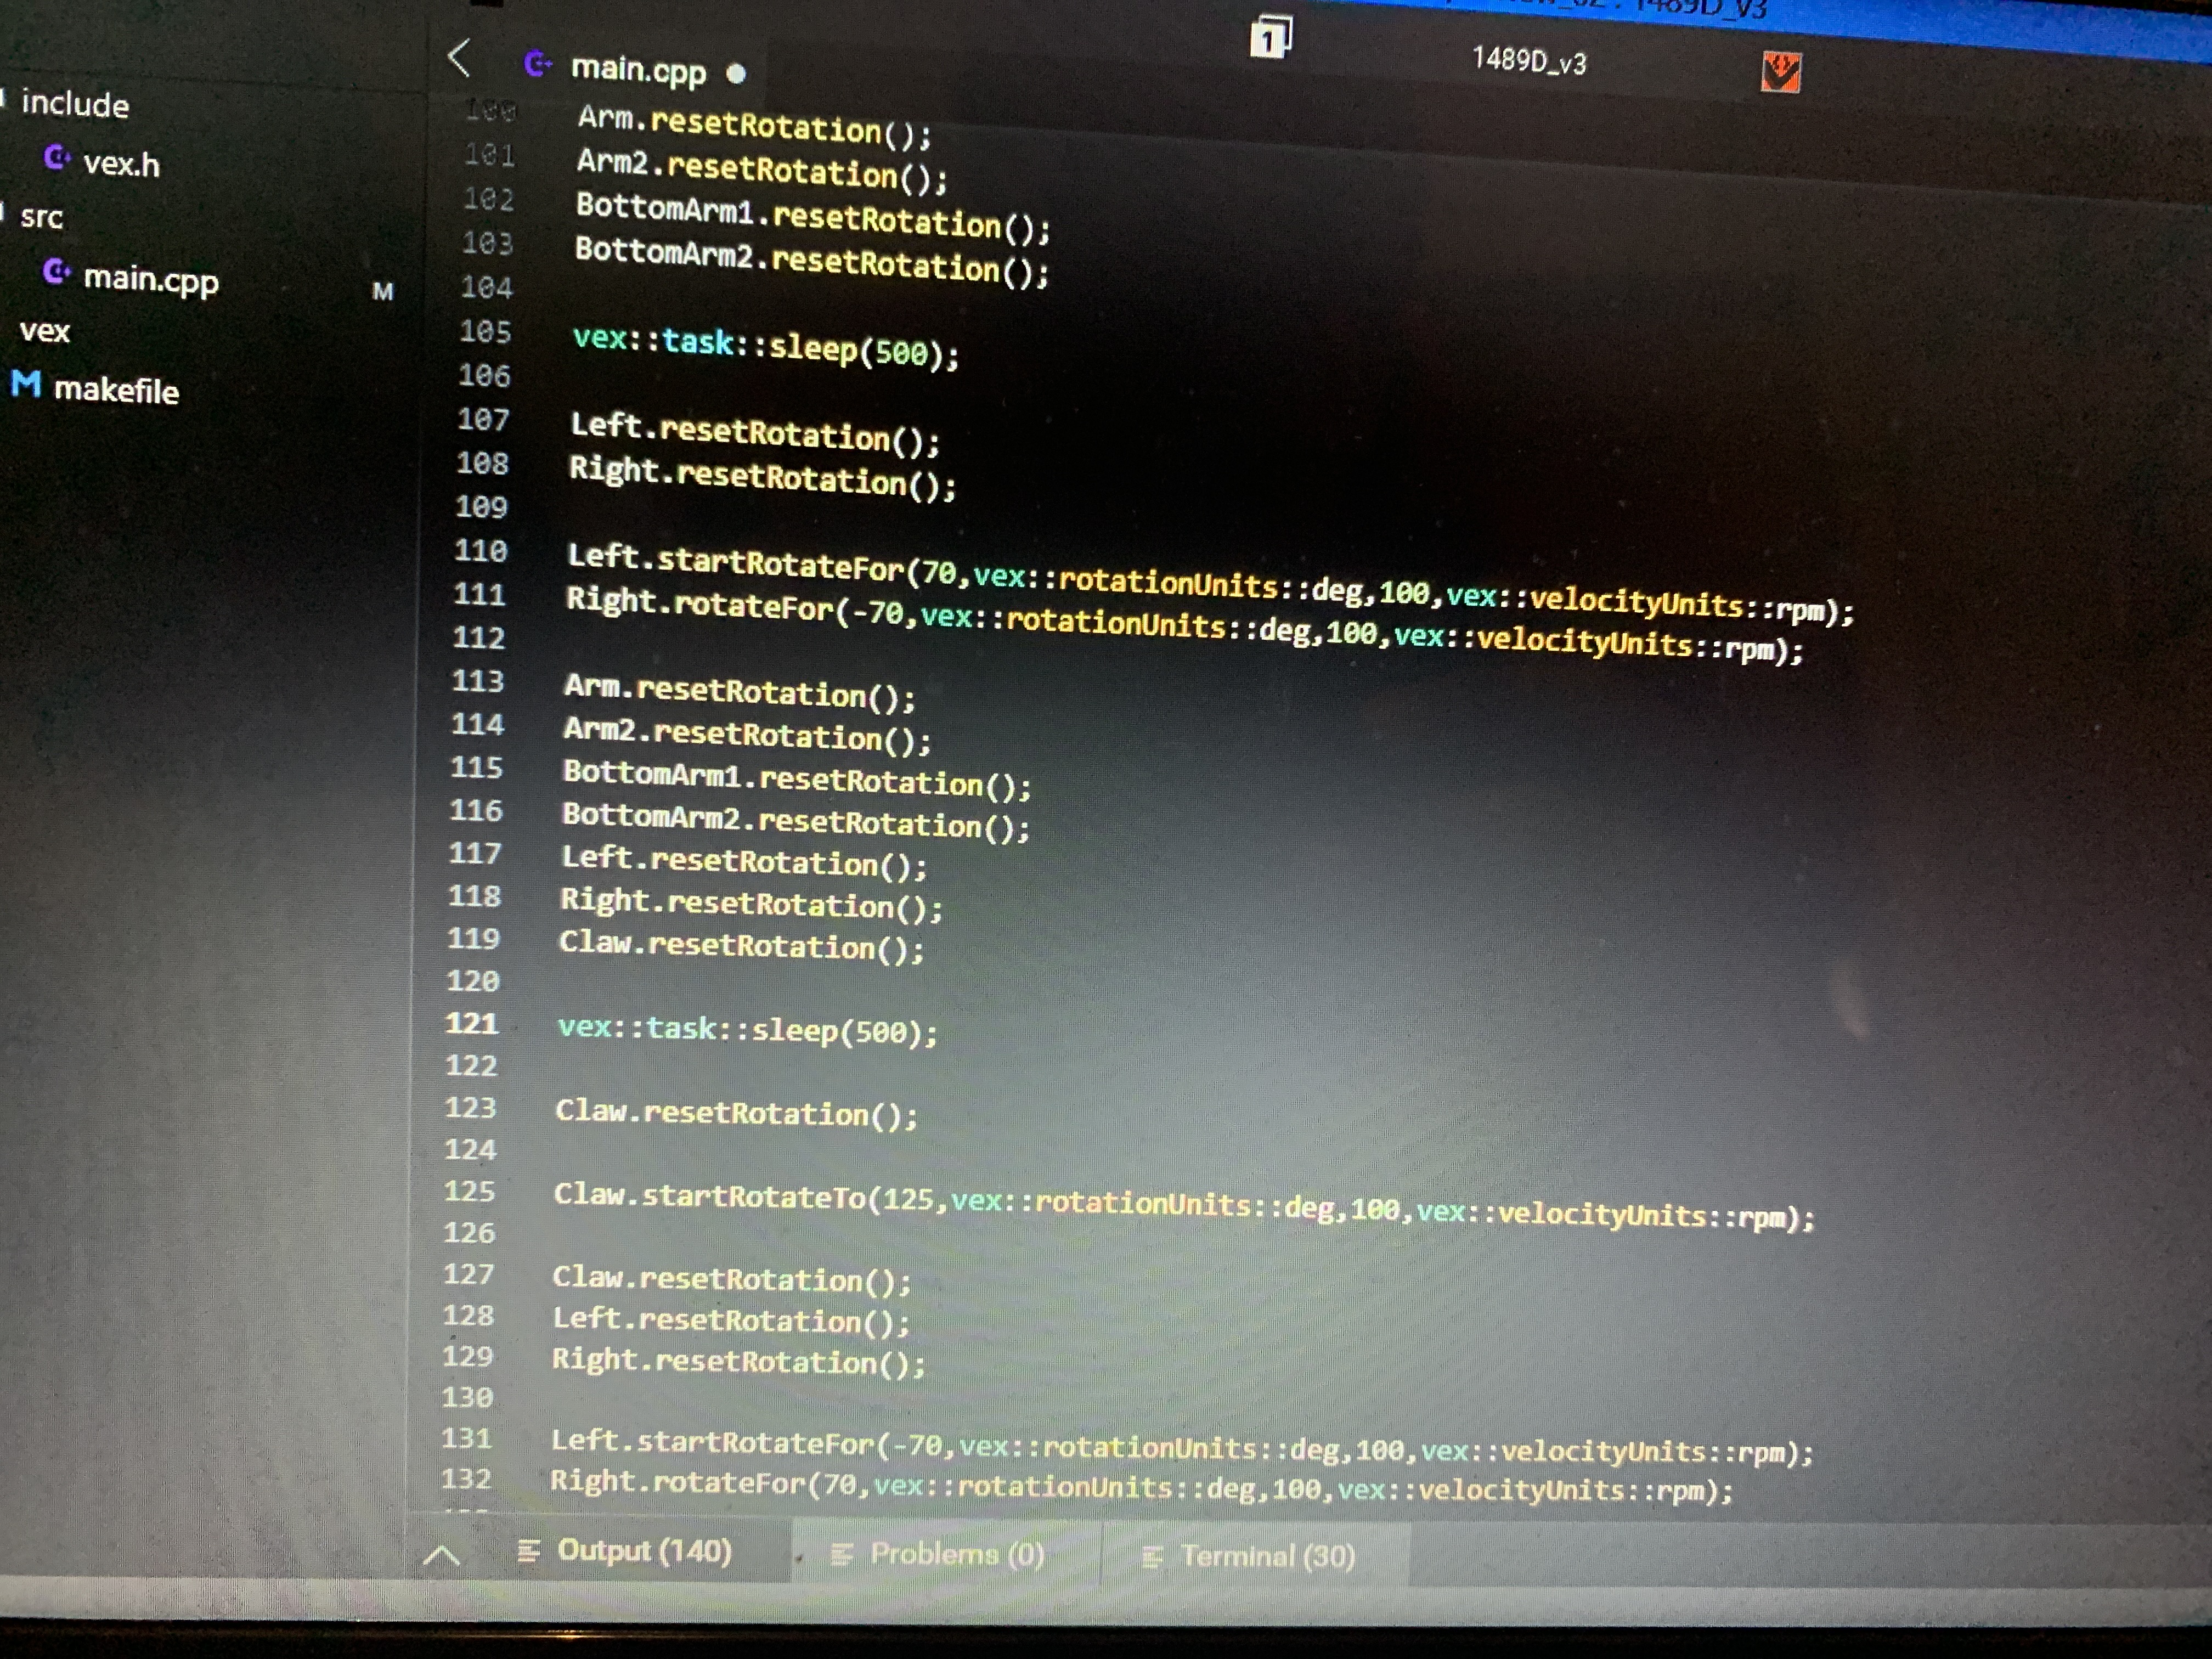Click velocityUnits::rpm on line 110
Screen dimensions: 2212x1659
click(x=1680, y=606)
